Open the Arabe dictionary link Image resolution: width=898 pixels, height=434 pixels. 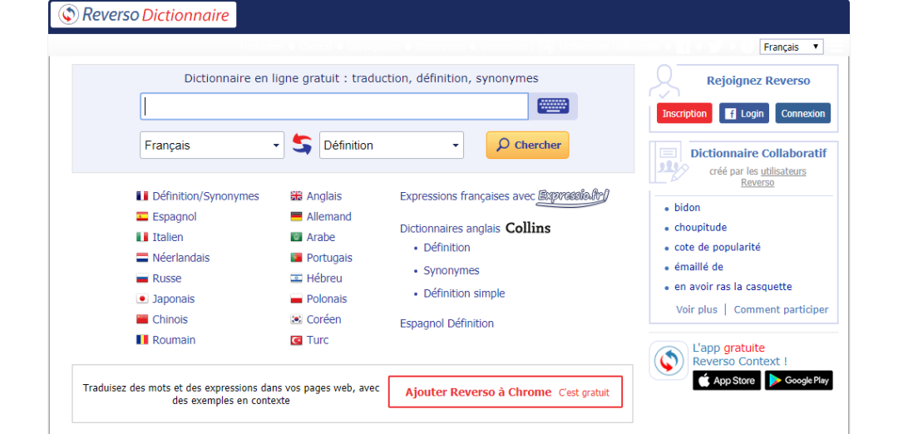321,237
